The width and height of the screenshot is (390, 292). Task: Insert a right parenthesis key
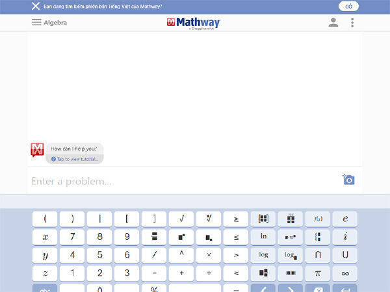tap(72, 219)
